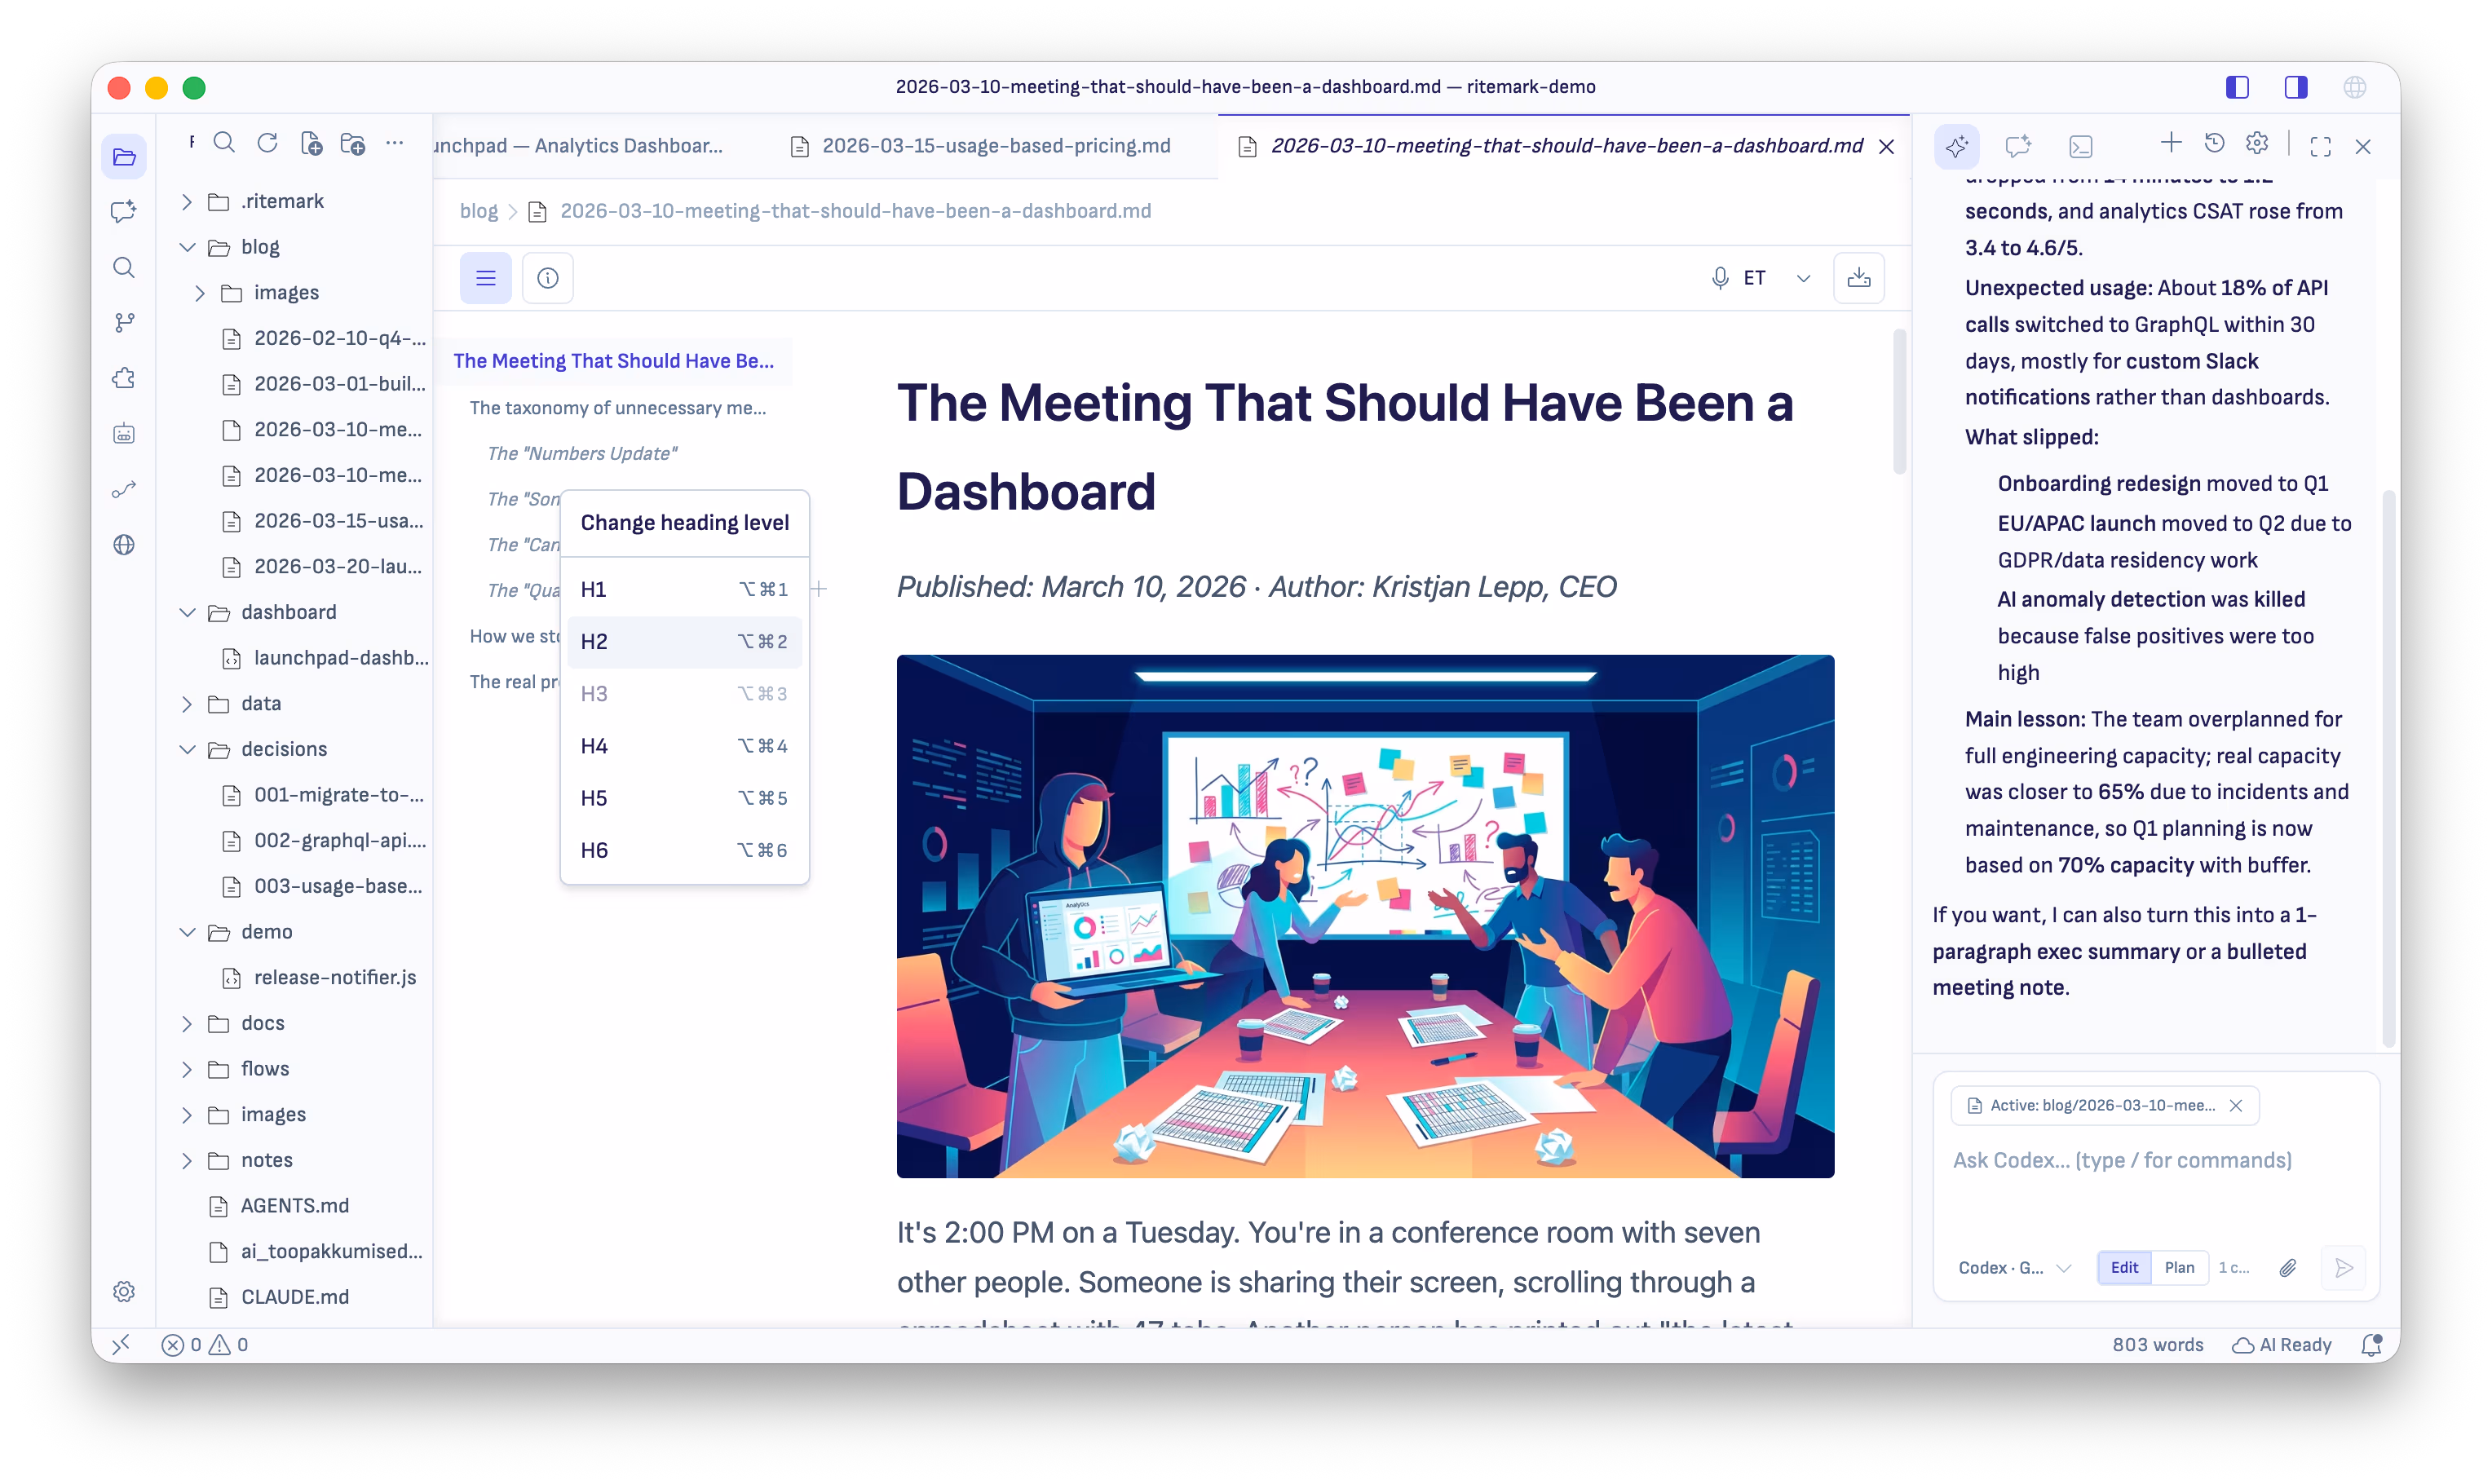Remove the Active blog file context chip
Screen dimensions: 2492x1484
2236,1105
